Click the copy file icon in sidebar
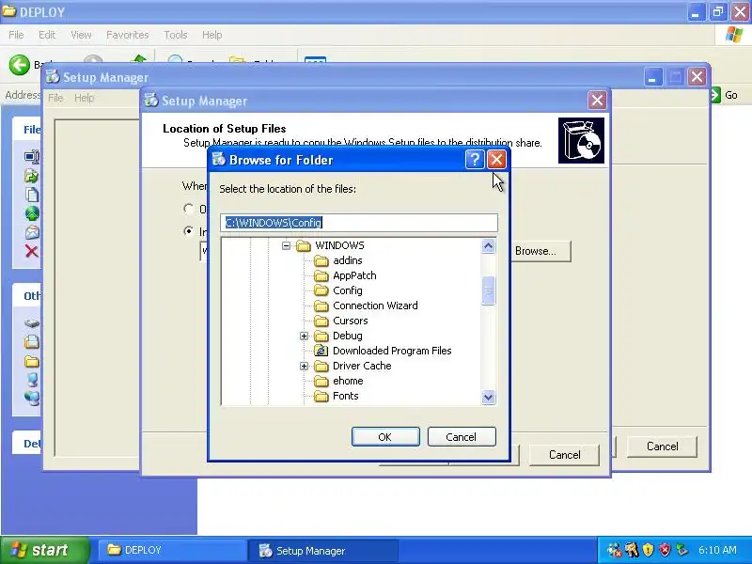This screenshot has width=752, height=564. (32, 195)
